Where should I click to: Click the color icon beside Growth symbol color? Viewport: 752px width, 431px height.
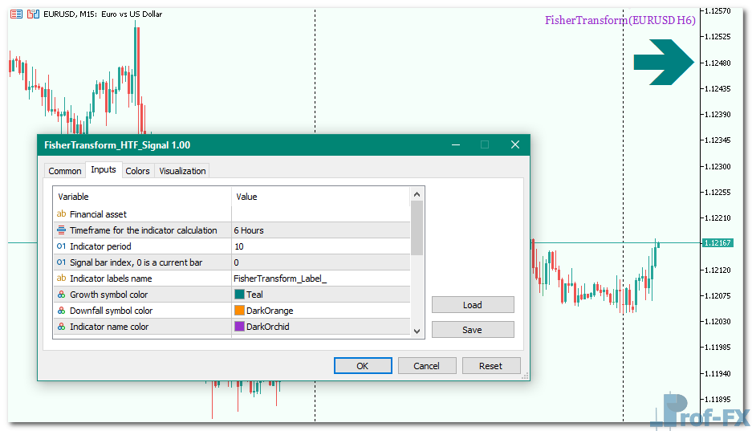pyautogui.click(x=61, y=295)
